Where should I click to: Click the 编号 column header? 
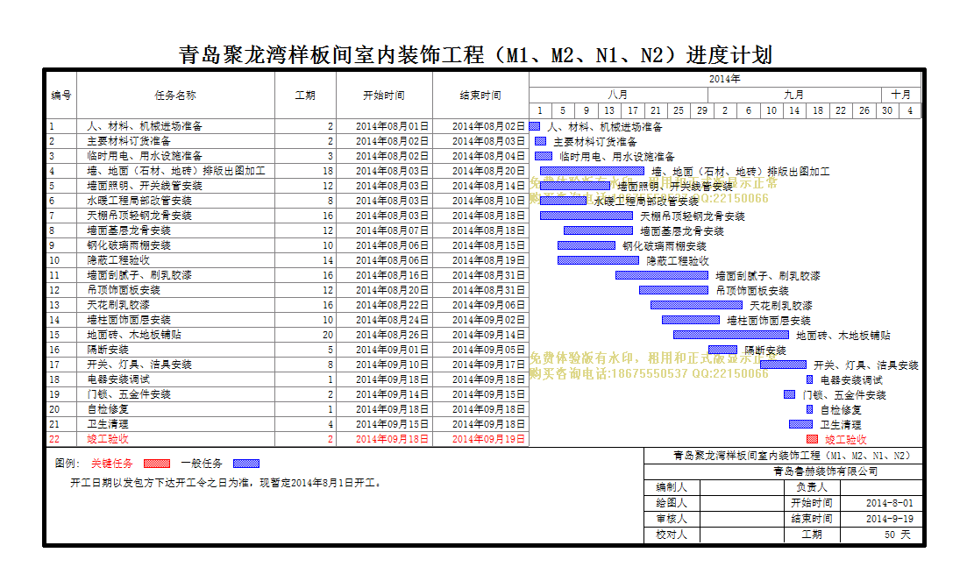click(61, 95)
